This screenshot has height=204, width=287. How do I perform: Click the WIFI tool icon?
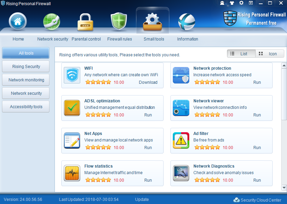pyautogui.click(x=72, y=75)
